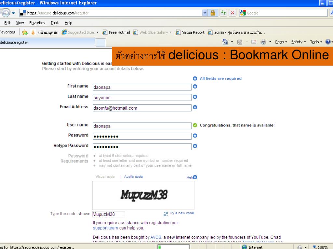Expand the Web Slice Gallery dropdown arrow
The height and width of the screenshot is (249, 333).
point(171,32)
